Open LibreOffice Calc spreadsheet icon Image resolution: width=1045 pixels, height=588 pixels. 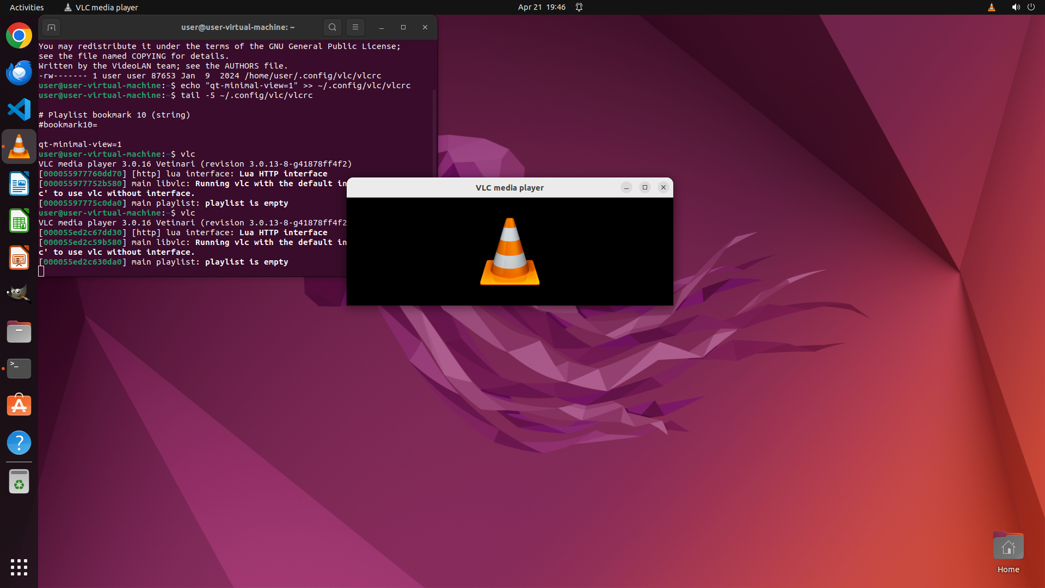[x=19, y=221]
